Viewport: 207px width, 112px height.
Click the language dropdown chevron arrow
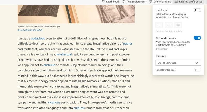[x=197, y=63]
